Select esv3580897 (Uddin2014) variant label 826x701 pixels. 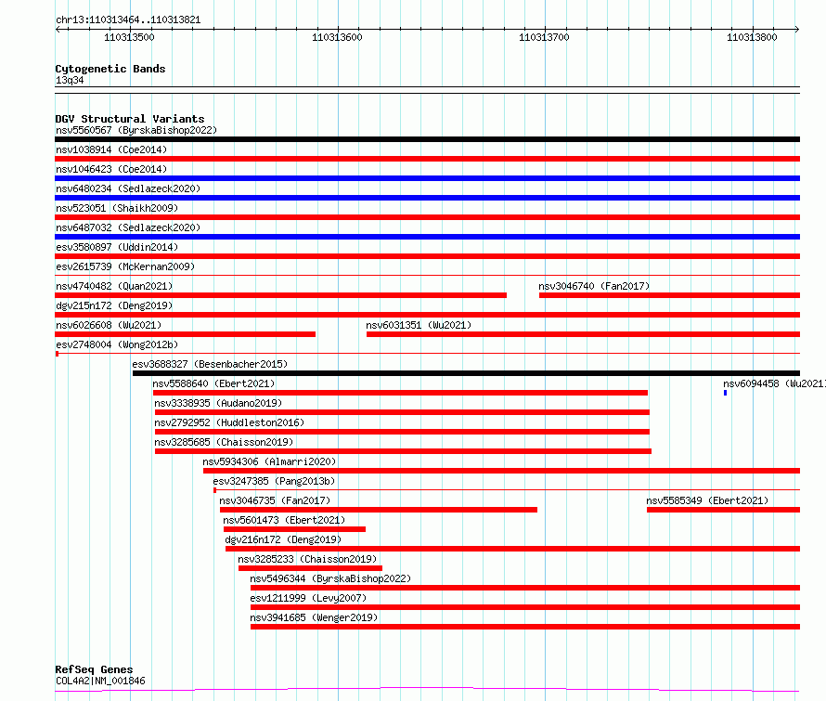pyautogui.click(x=117, y=247)
